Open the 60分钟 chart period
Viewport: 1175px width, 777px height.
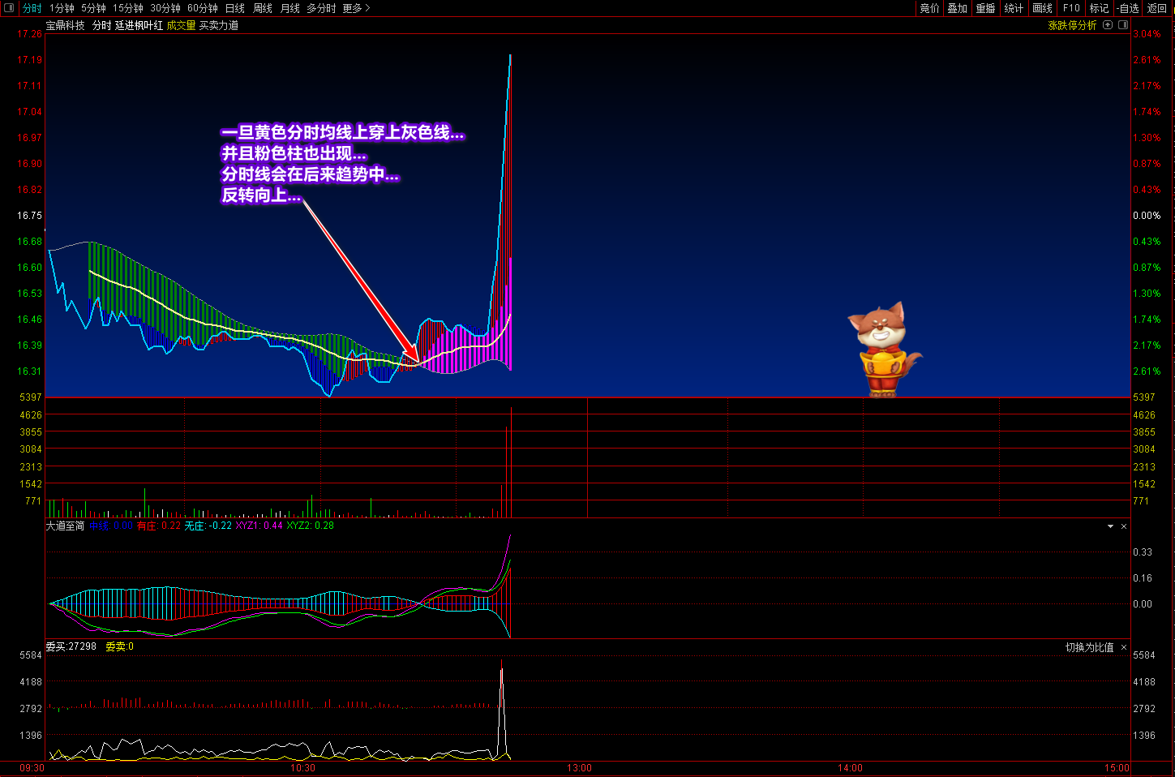[x=202, y=8]
